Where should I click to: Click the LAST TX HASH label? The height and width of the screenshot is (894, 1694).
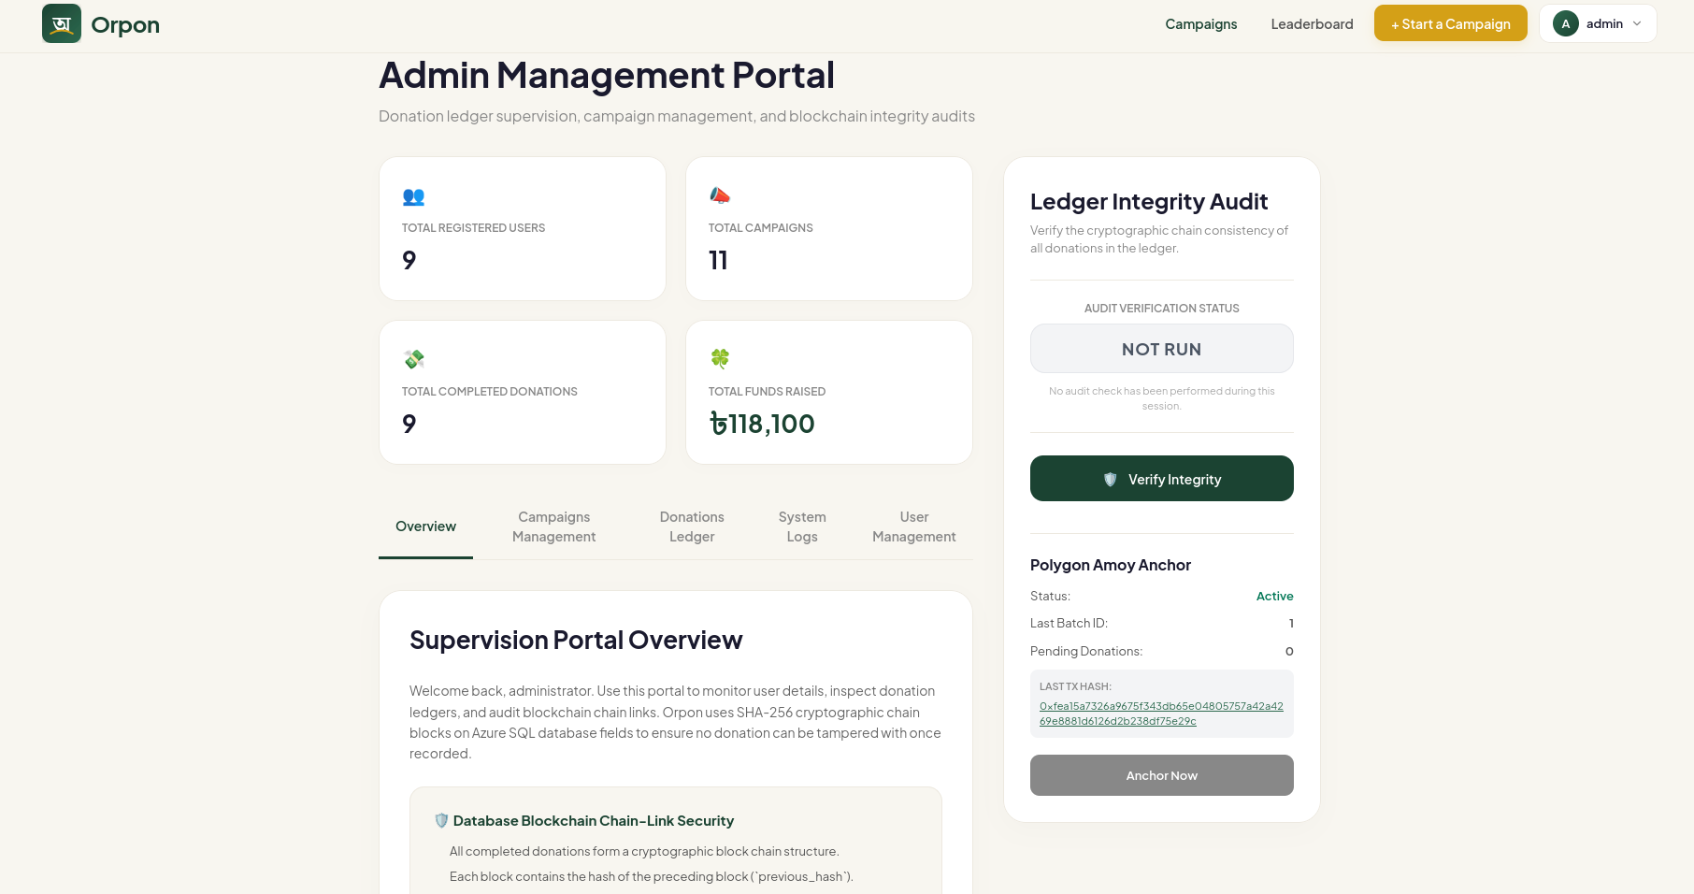pyautogui.click(x=1075, y=686)
